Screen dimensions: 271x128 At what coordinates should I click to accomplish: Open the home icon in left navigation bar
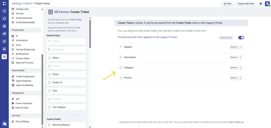coord(4,11)
